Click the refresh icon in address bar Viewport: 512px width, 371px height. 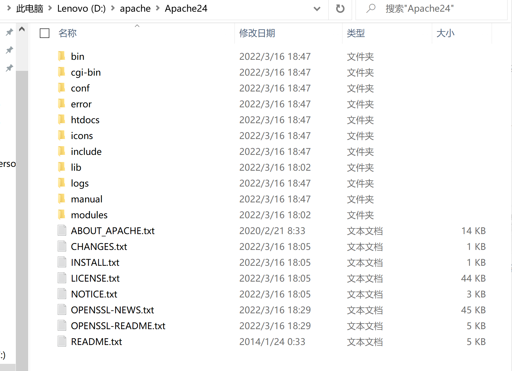[340, 8]
